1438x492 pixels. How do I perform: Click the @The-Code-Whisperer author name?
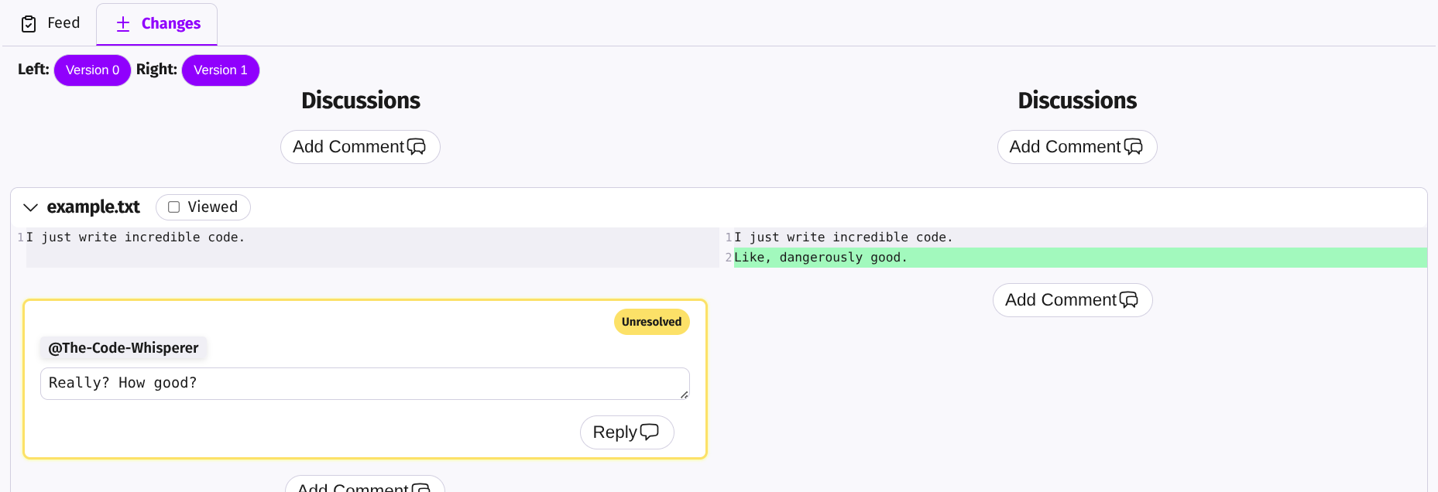point(123,348)
